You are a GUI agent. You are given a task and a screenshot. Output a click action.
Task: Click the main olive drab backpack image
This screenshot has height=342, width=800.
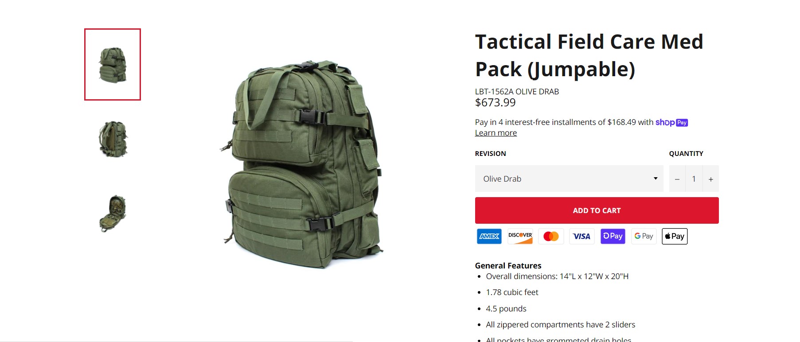(301, 164)
